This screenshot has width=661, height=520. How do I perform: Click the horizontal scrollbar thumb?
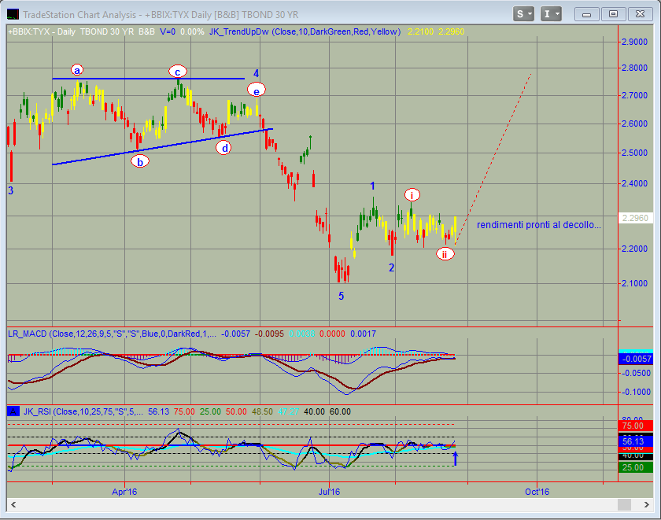[624, 504]
